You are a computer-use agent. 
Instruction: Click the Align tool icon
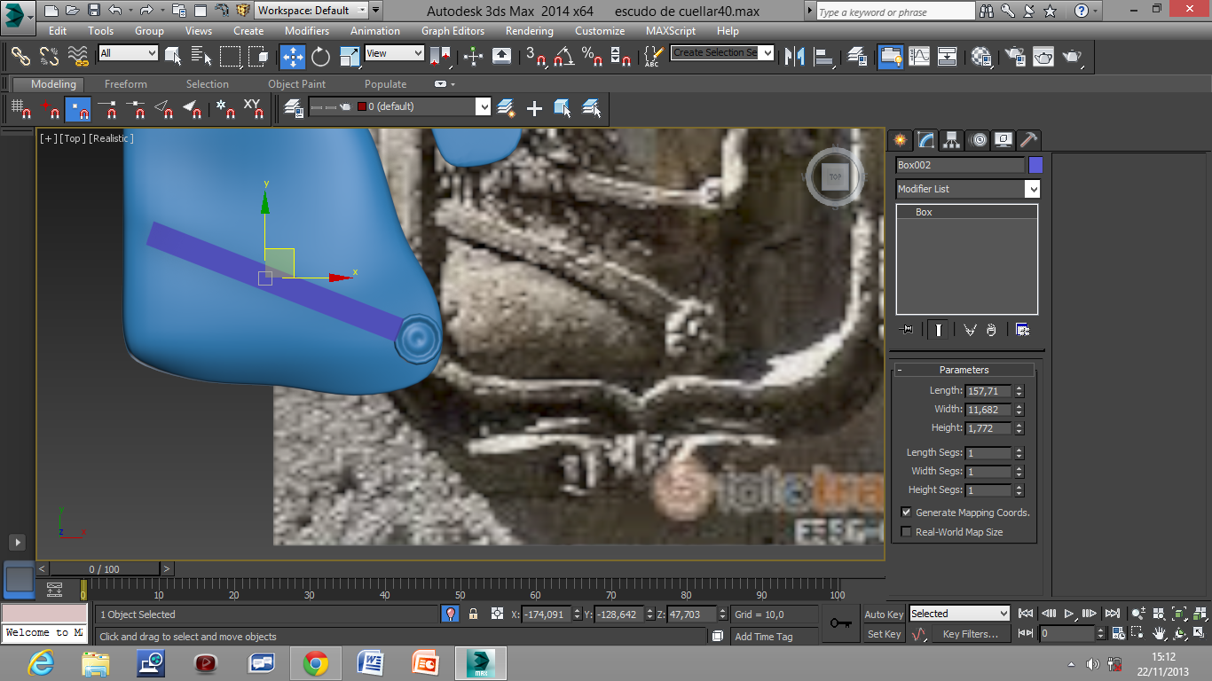point(826,57)
